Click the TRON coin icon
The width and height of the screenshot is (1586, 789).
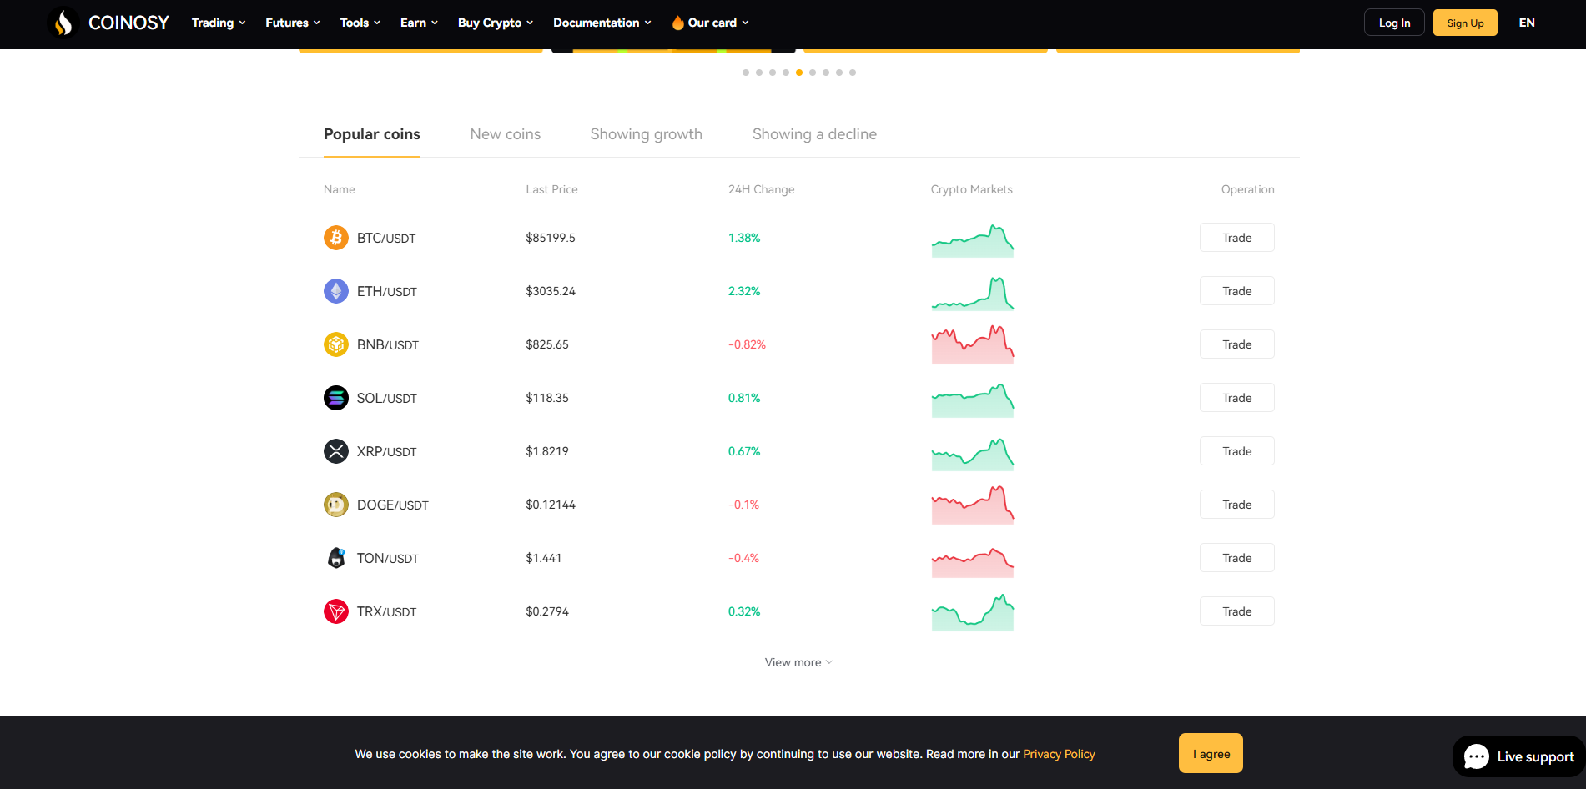335,611
